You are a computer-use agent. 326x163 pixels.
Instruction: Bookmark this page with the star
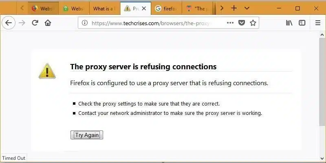click(x=253, y=23)
